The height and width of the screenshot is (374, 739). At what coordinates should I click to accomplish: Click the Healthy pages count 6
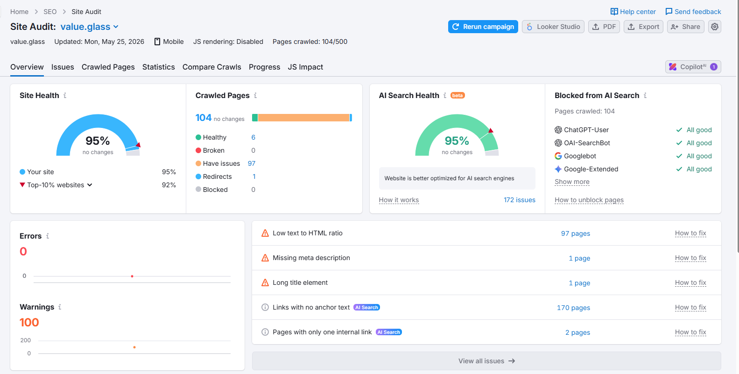253,137
